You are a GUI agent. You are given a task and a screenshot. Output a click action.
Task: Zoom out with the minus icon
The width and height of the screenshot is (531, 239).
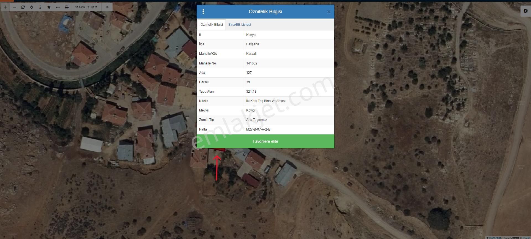click(14, 7)
